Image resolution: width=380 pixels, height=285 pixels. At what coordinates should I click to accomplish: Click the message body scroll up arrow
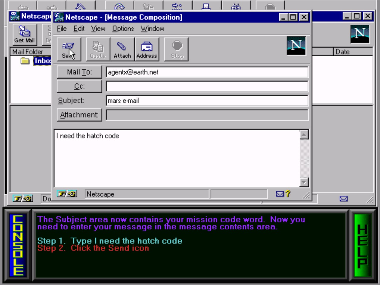click(304, 135)
